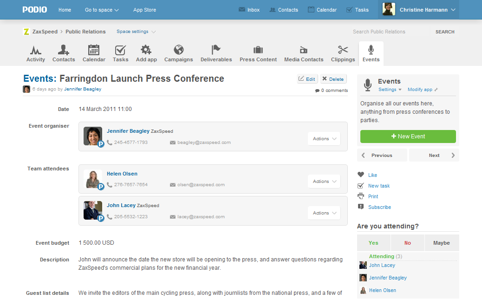The width and height of the screenshot is (482, 299).
Task: Select Maybe for attending
Action: pyautogui.click(x=441, y=243)
